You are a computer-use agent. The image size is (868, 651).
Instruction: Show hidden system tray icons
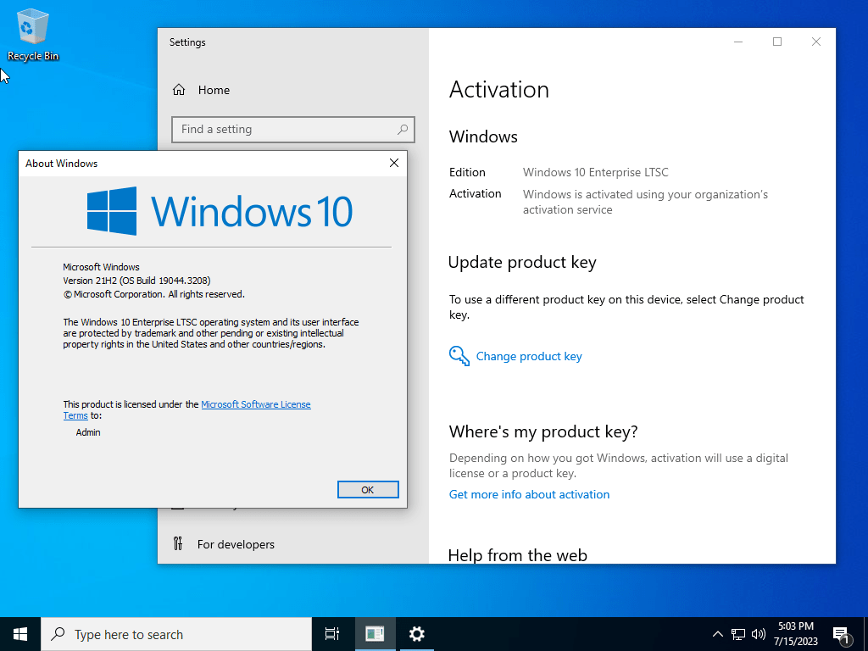pos(717,634)
